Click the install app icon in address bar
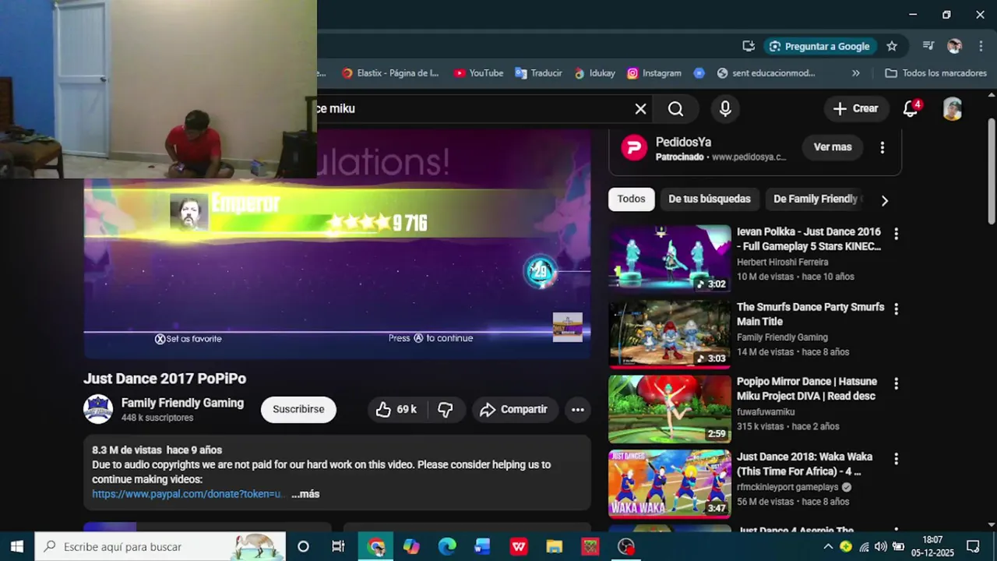This screenshot has height=561, width=997. click(749, 46)
